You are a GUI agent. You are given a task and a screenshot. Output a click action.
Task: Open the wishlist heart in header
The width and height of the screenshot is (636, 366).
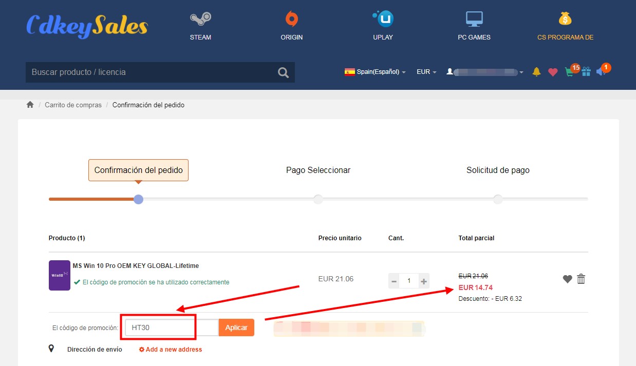(553, 72)
